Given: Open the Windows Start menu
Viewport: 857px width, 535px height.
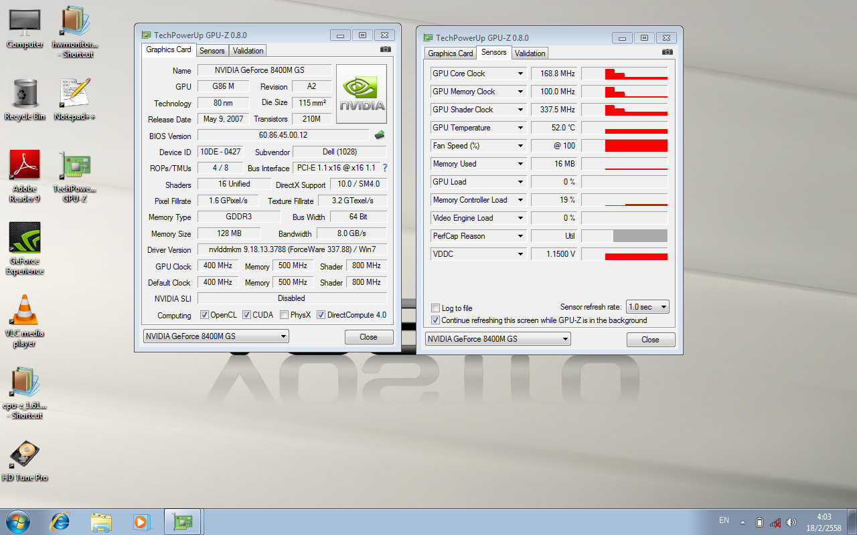Looking at the screenshot, I should (17, 522).
